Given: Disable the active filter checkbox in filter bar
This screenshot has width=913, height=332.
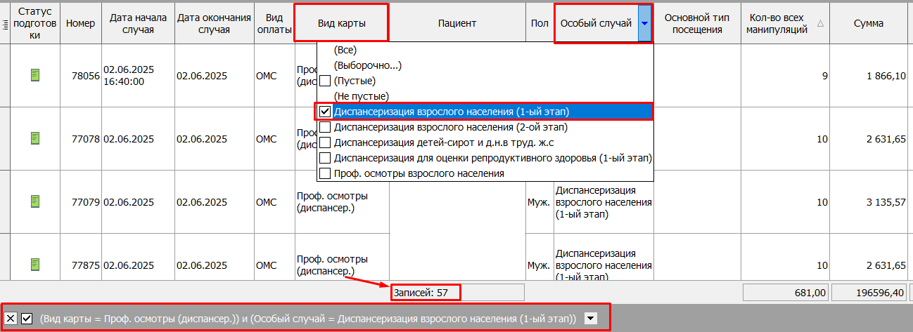Looking at the screenshot, I should [27, 319].
